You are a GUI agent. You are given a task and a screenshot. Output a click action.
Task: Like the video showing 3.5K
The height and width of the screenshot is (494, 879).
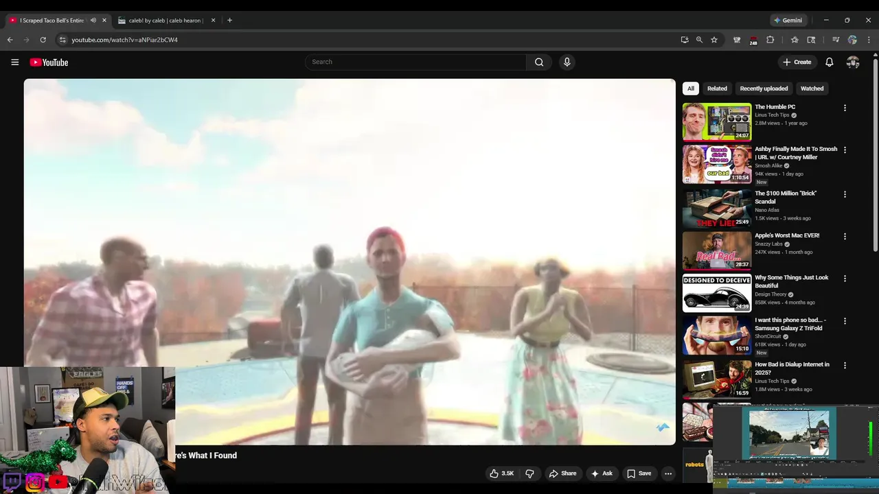pyautogui.click(x=501, y=473)
